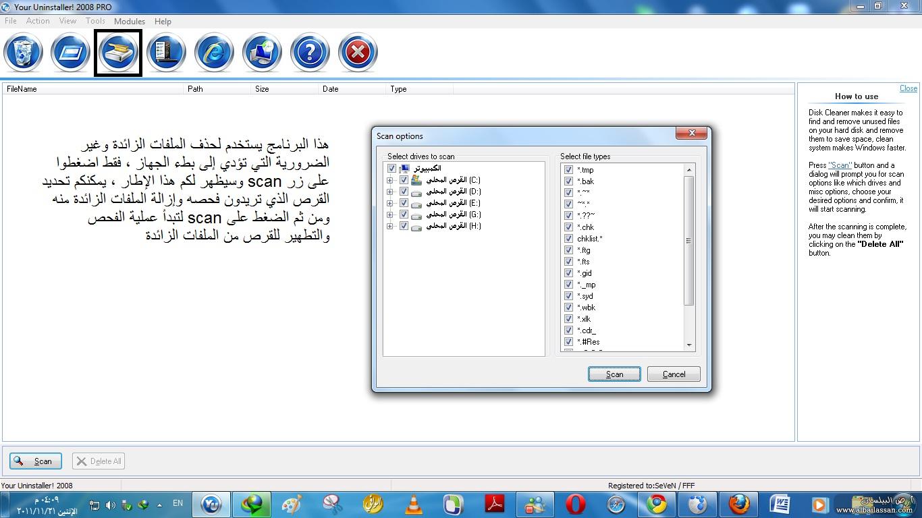
Task: Open the Help menu
Action: pyautogui.click(x=163, y=21)
